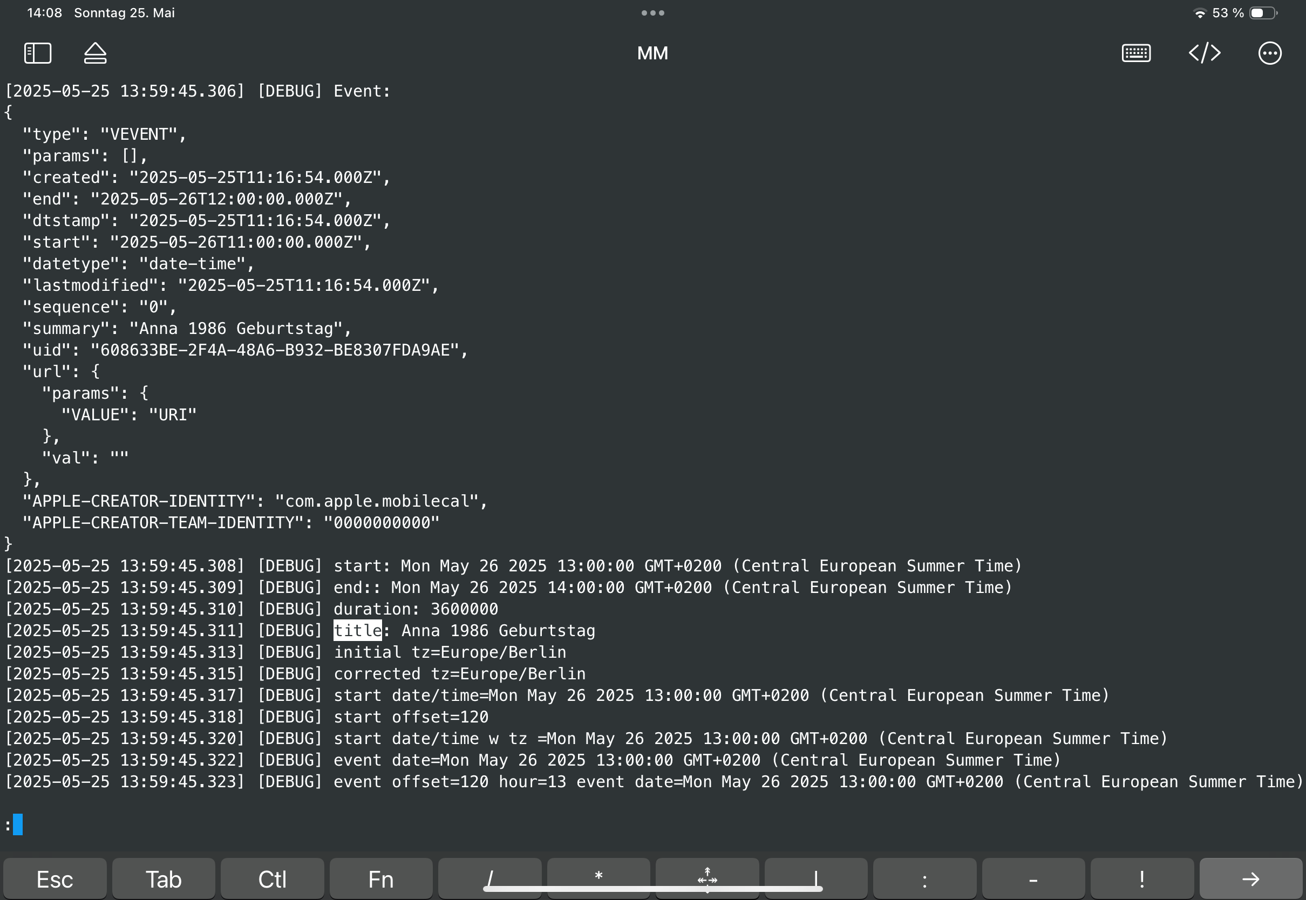Viewport: 1306px width, 900px height.
Task: Tap the three-dot multitasking indicator
Action: coord(652,13)
